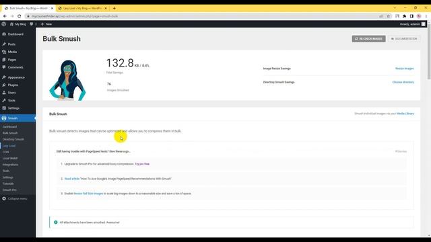Click the Try pro free link
Image resolution: width=431 pixels, height=242 pixels.
click(142, 164)
